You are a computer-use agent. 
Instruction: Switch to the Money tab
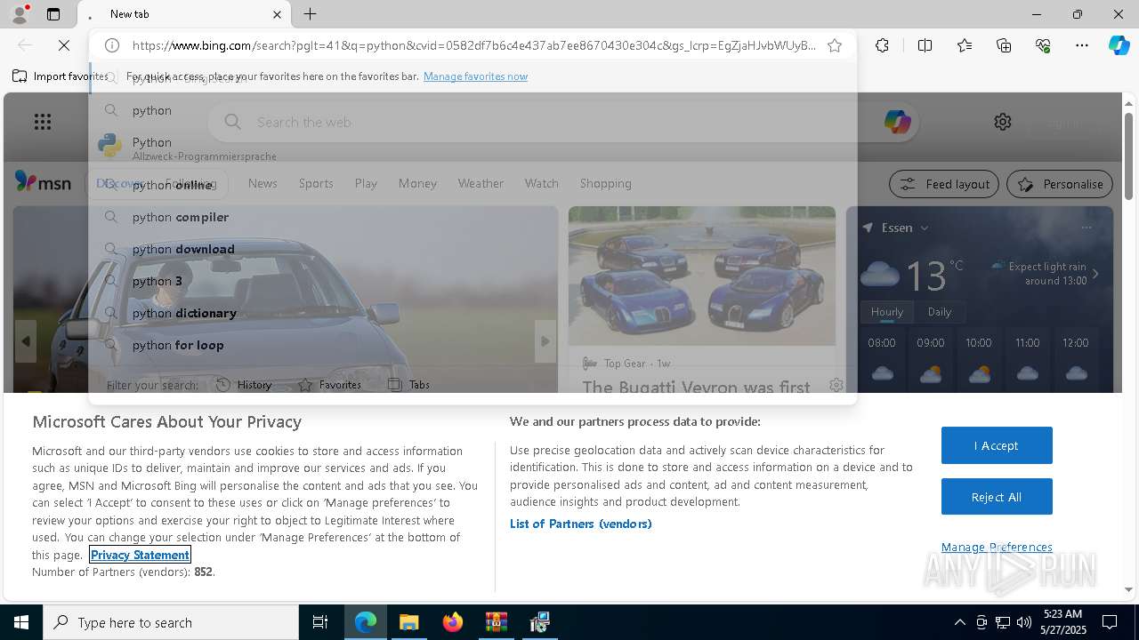click(x=417, y=183)
